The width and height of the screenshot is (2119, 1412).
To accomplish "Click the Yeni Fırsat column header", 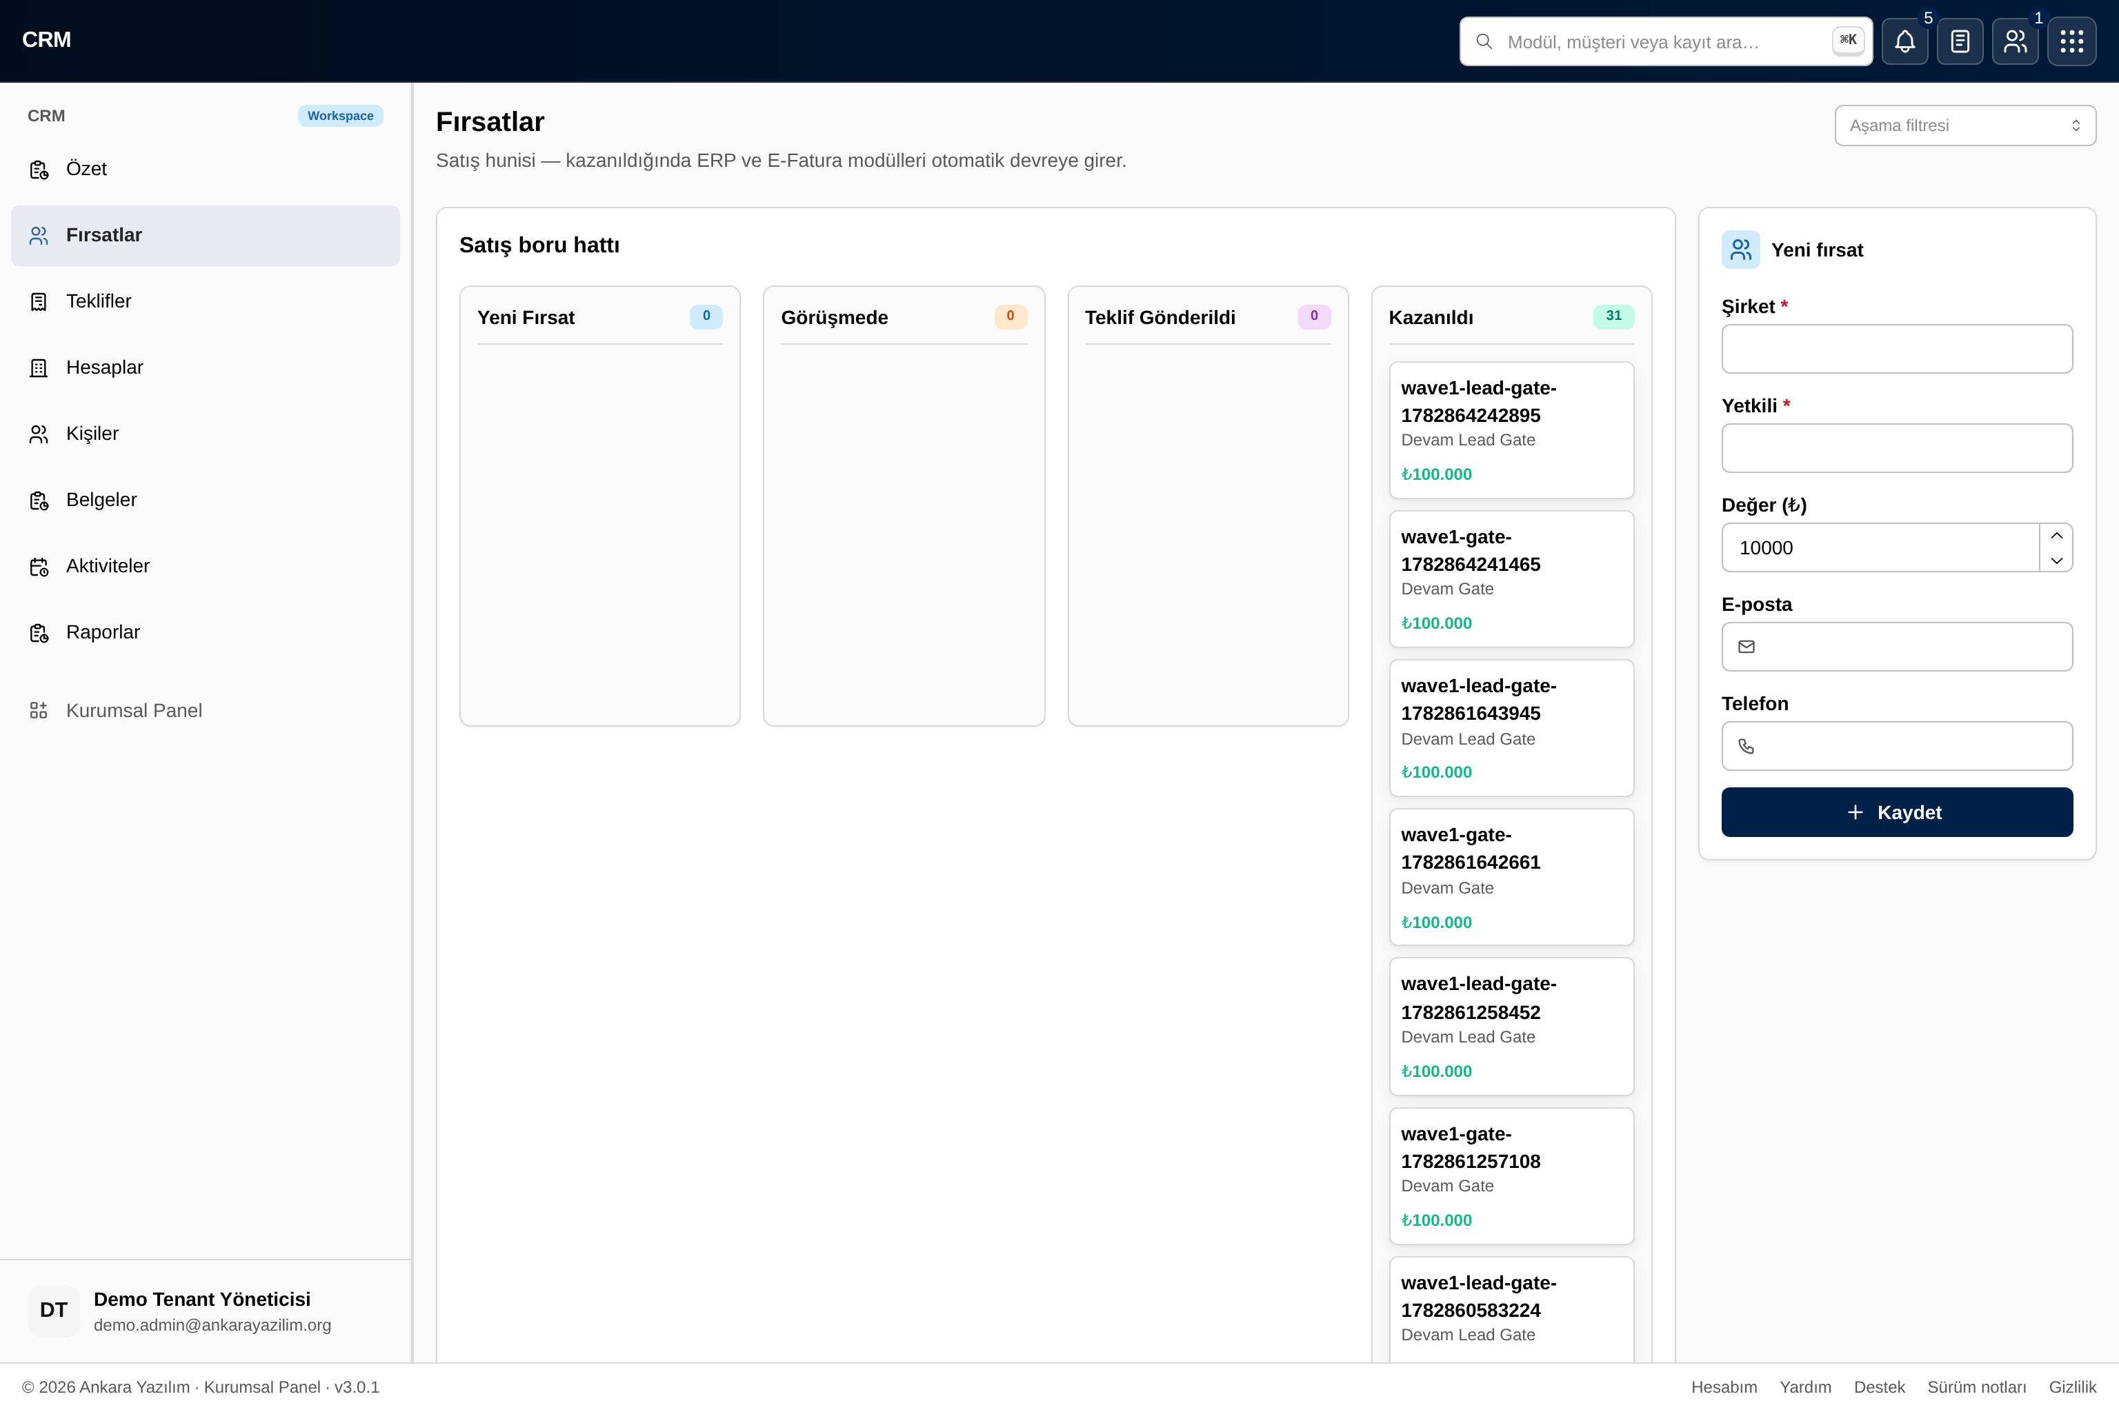I will click(x=525, y=318).
